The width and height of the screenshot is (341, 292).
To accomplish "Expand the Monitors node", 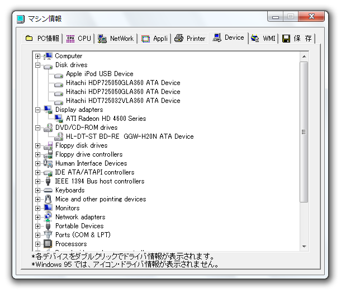I will click(37, 208).
